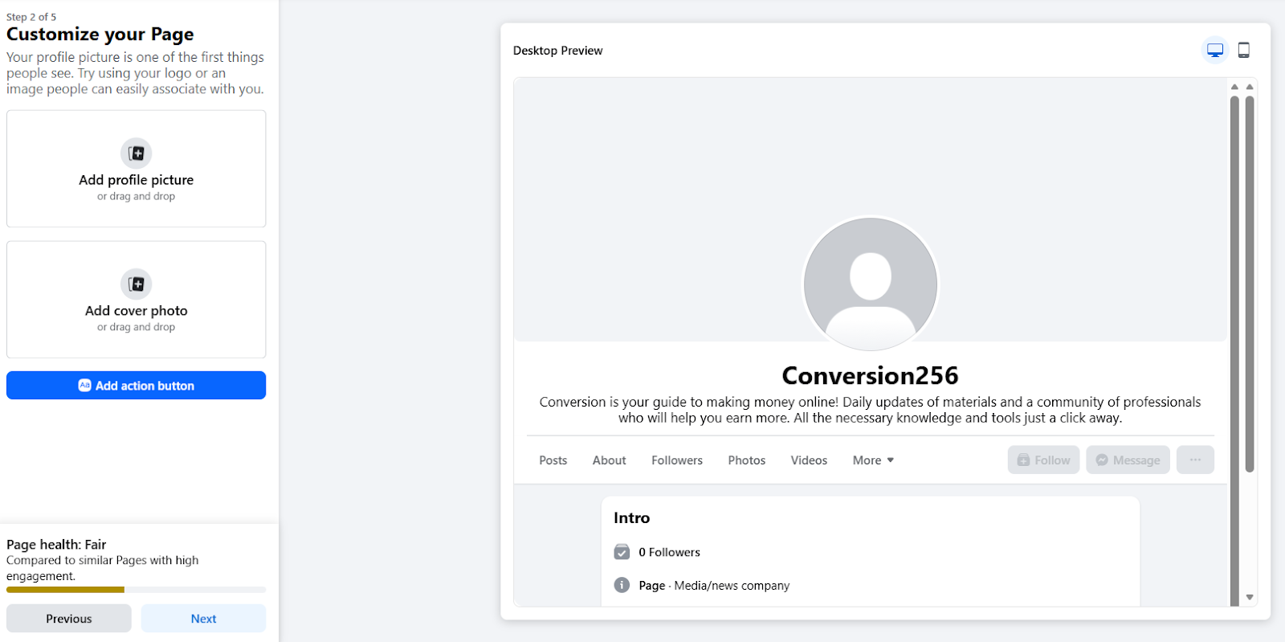Click the '0 Followers' text in Intro

(x=670, y=552)
